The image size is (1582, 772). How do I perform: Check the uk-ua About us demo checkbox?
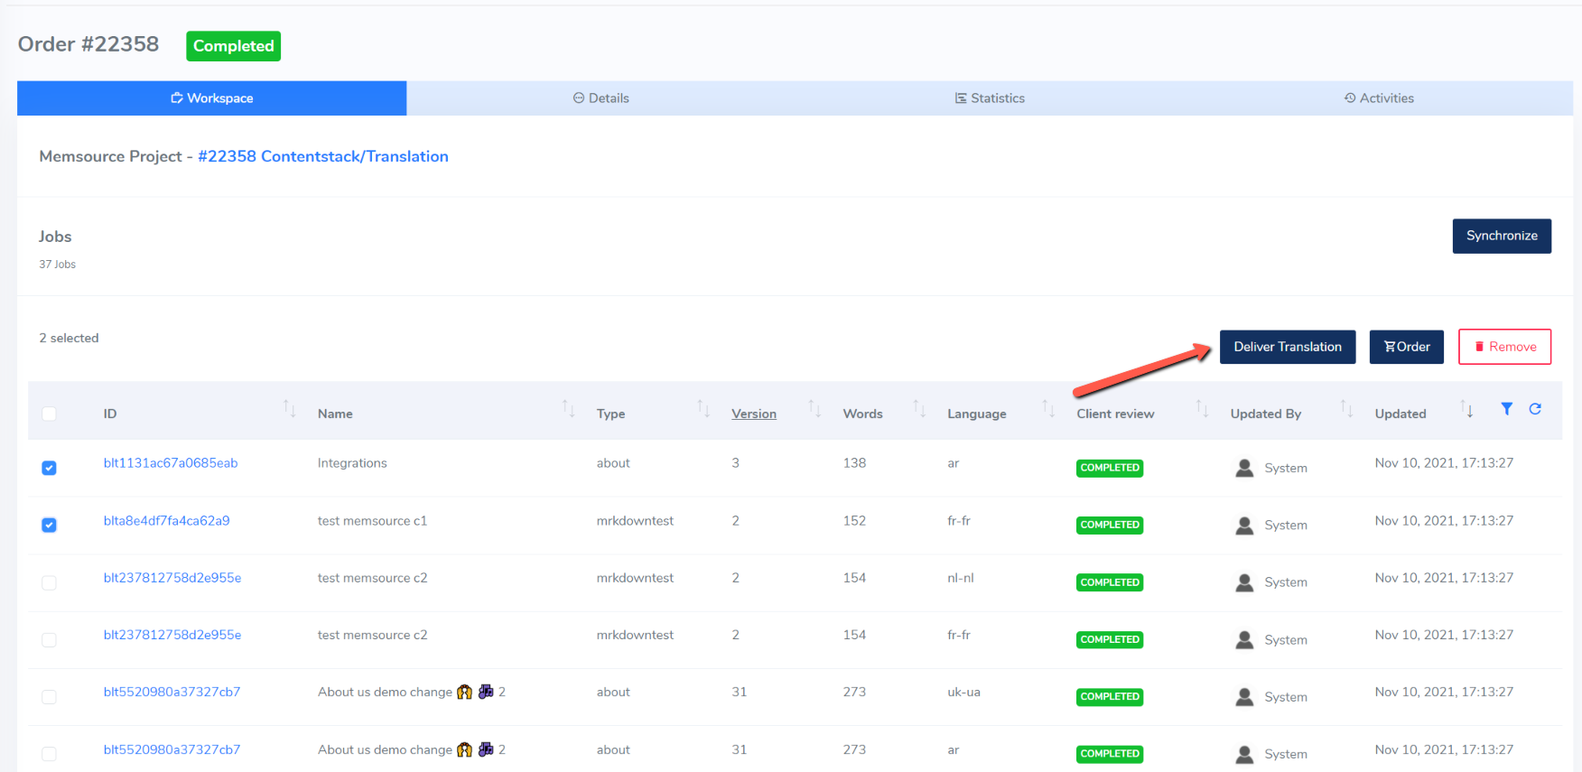coord(49,696)
